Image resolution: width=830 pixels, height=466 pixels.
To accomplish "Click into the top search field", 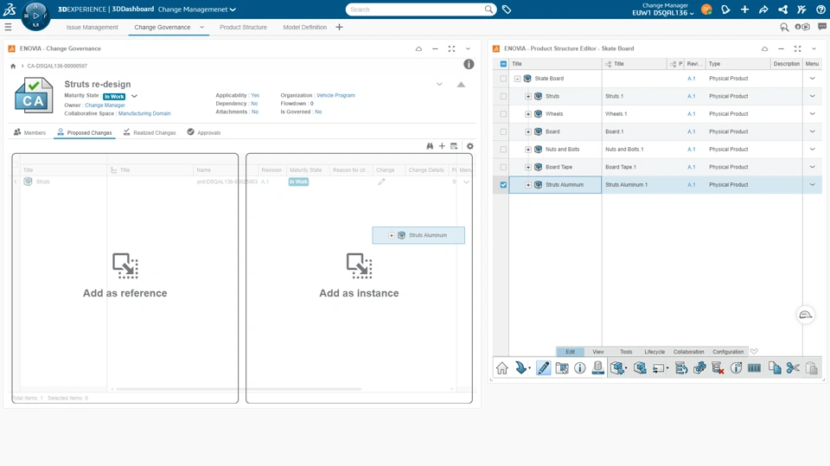I will (415, 10).
